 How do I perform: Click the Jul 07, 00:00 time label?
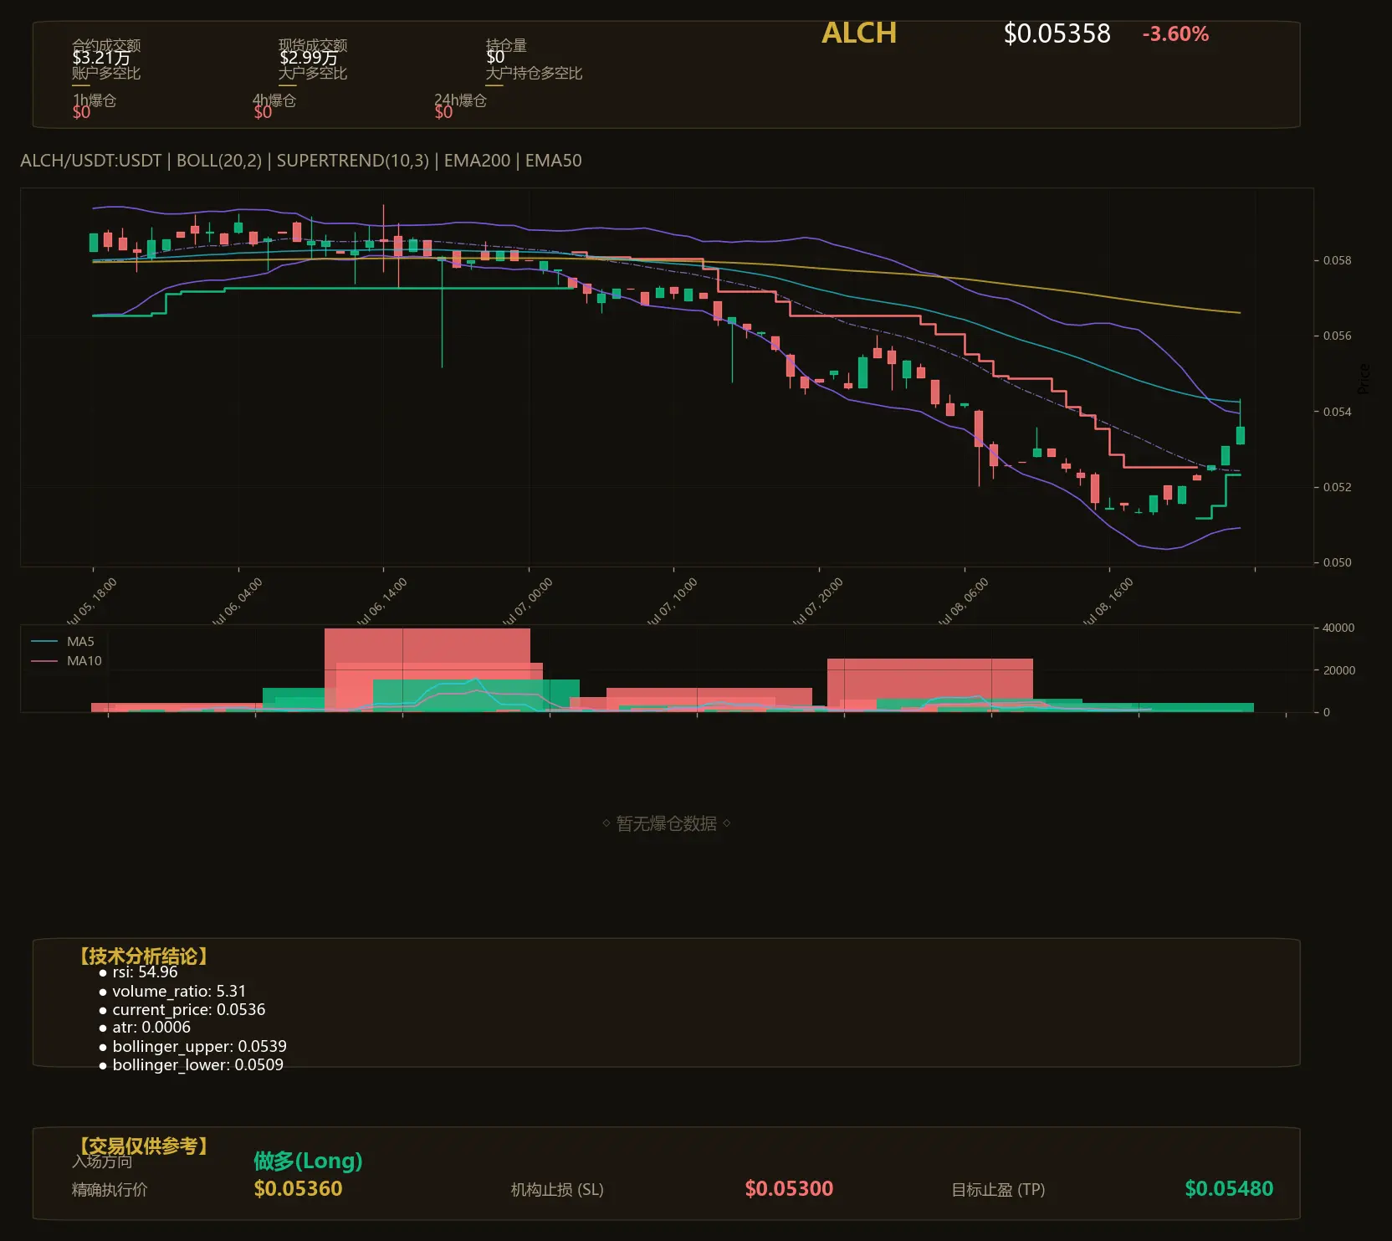pyautogui.click(x=527, y=601)
